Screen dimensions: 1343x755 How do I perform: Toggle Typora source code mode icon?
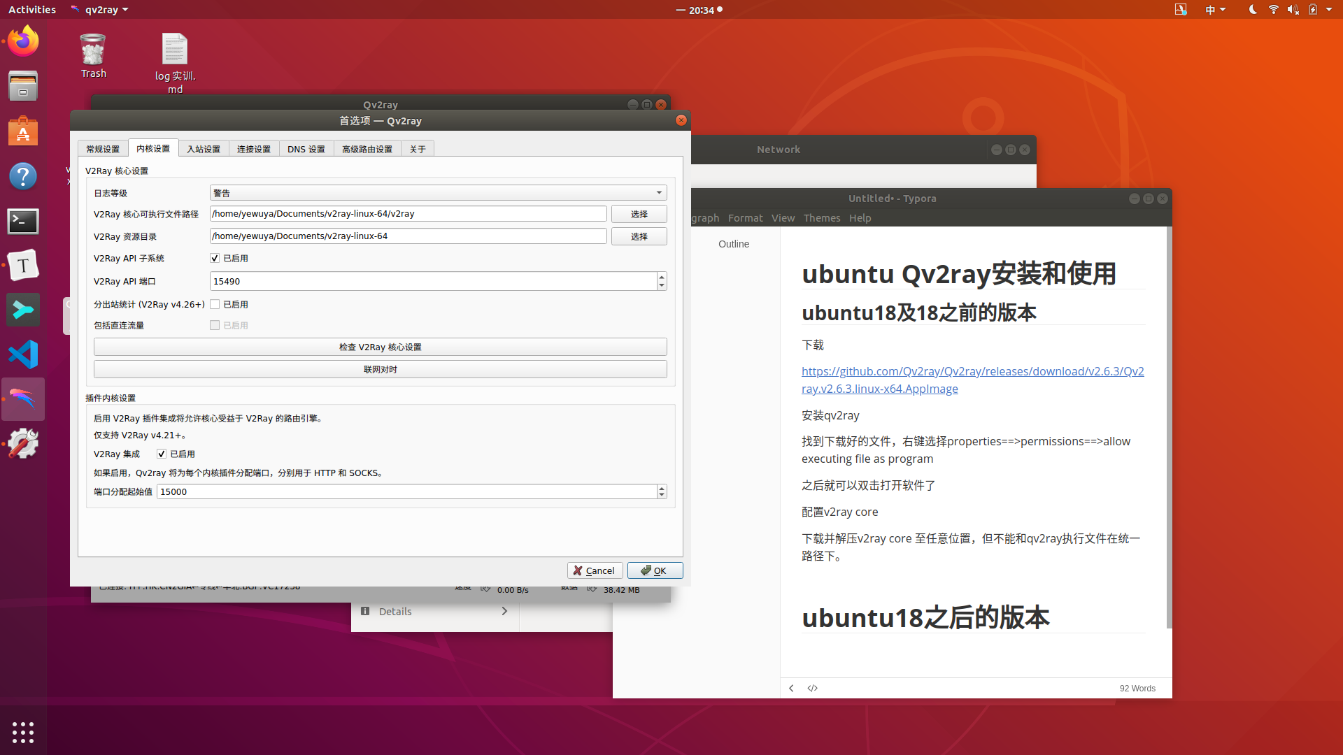[x=812, y=688]
